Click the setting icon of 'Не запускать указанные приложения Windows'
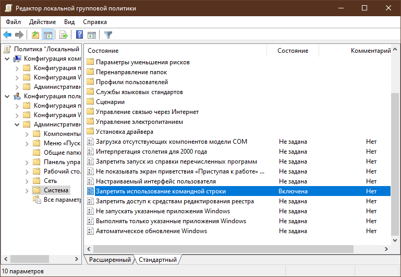Viewport: 401px width, 277px height. (x=90, y=211)
